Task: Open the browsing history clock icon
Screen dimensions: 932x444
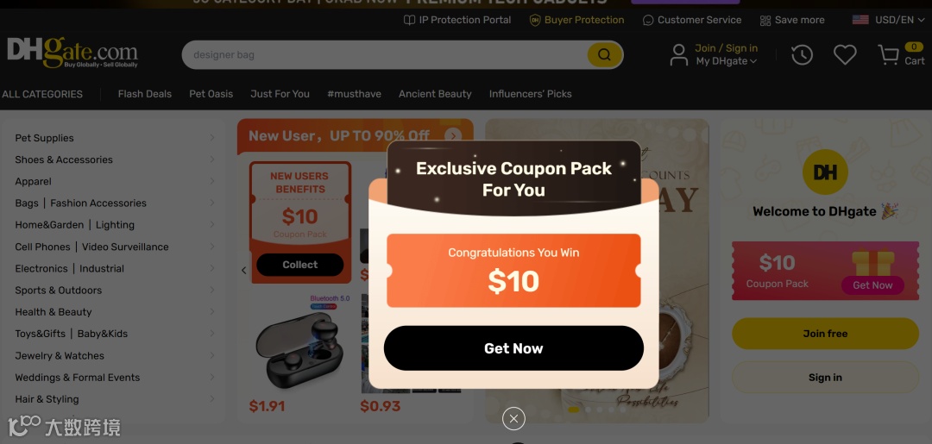Action: pyautogui.click(x=802, y=55)
